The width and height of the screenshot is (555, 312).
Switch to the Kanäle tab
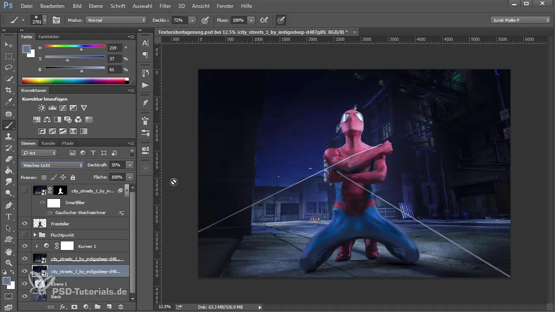tap(49, 143)
